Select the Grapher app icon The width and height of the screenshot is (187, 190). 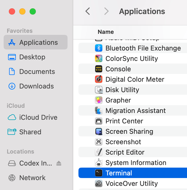pos(99,100)
